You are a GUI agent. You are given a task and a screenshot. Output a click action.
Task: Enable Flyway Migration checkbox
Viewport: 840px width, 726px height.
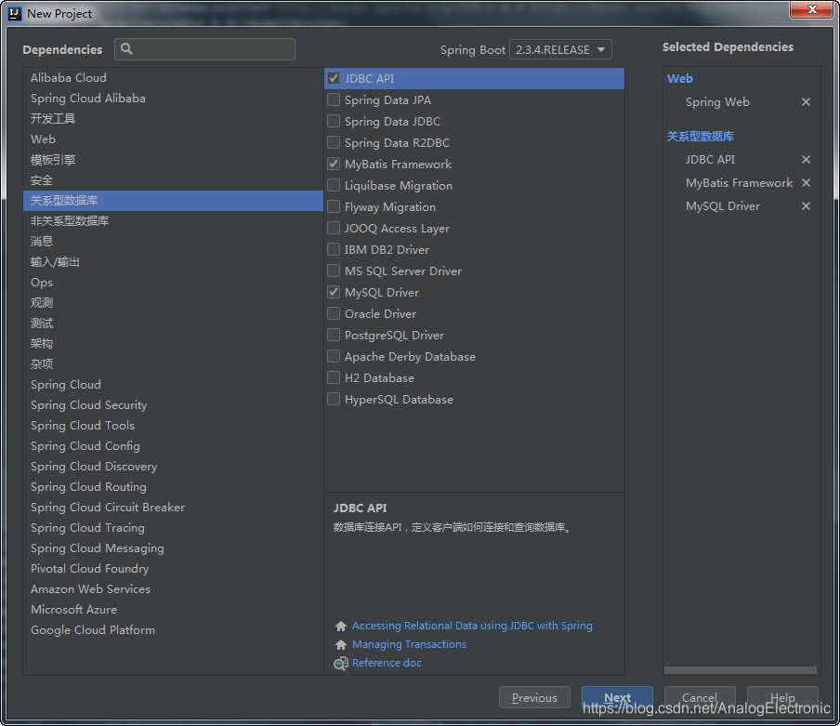click(x=334, y=206)
